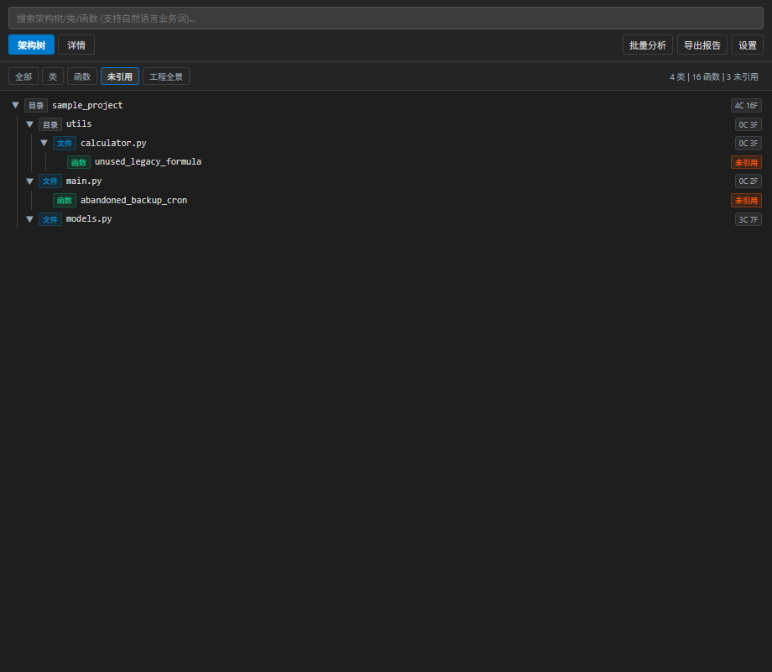Select models.py in the tree
This screenshot has height=672, width=772.
pyautogui.click(x=89, y=219)
